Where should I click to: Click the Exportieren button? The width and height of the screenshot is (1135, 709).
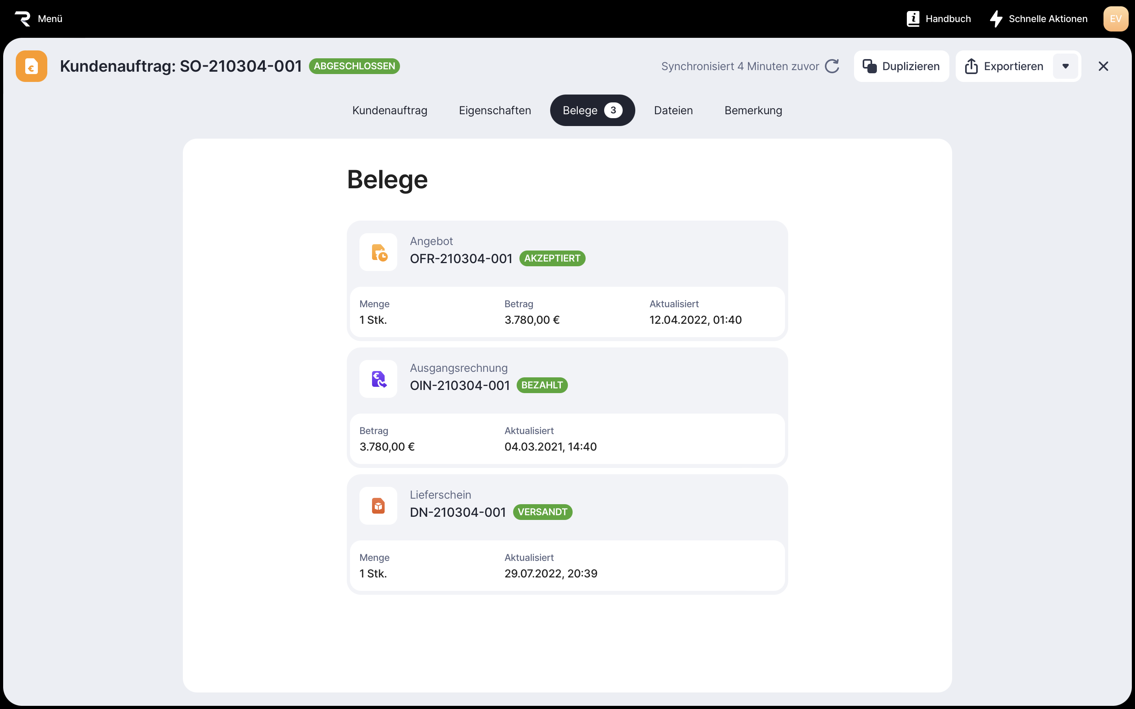point(1004,66)
